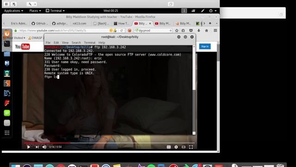
Task: Switch to Eric's Admi... tab
Action: click(19, 24)
